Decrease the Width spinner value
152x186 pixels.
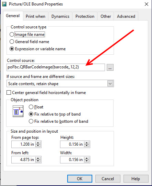(87, 161)
